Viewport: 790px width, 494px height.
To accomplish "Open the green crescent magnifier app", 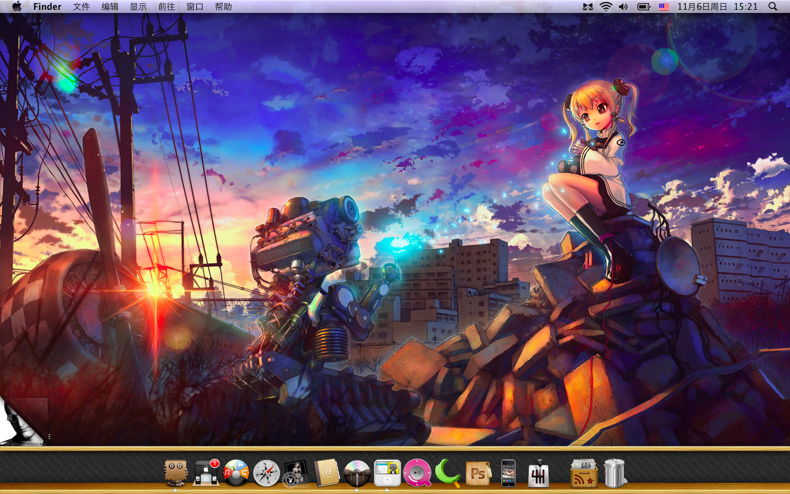I will (x=447, y=473).
